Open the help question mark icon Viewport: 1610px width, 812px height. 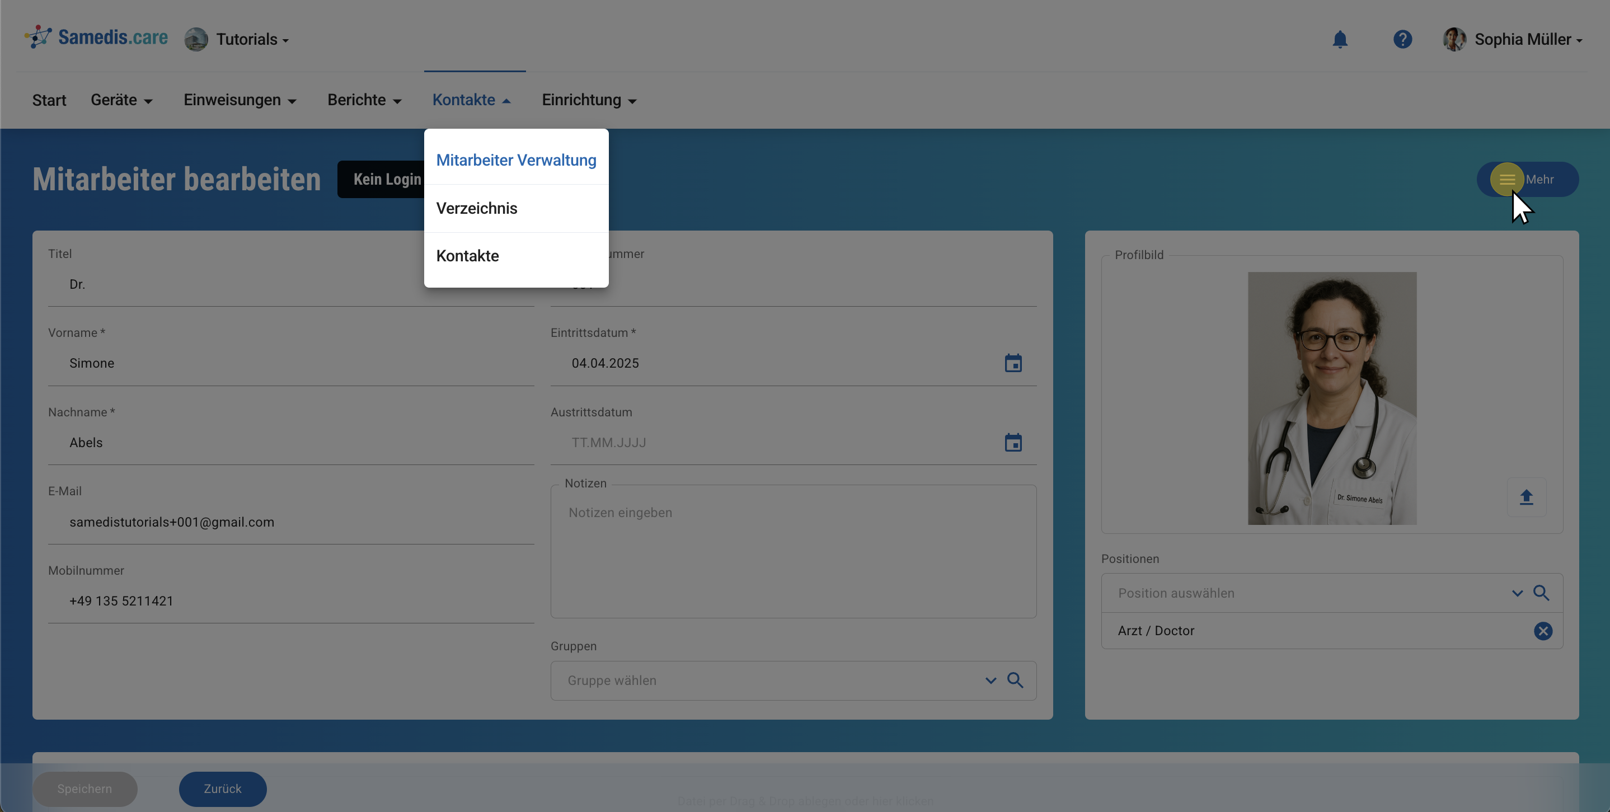[1402, 39]
